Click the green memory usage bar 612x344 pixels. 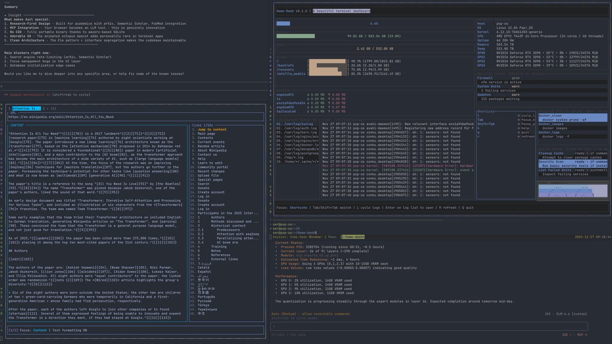point(296,36)
